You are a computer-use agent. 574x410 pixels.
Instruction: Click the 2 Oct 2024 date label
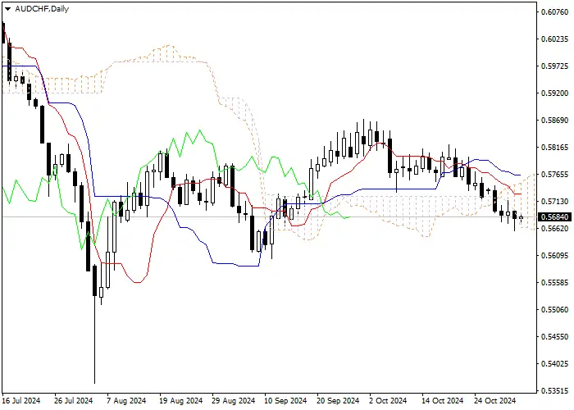click(x=388, y=401)
